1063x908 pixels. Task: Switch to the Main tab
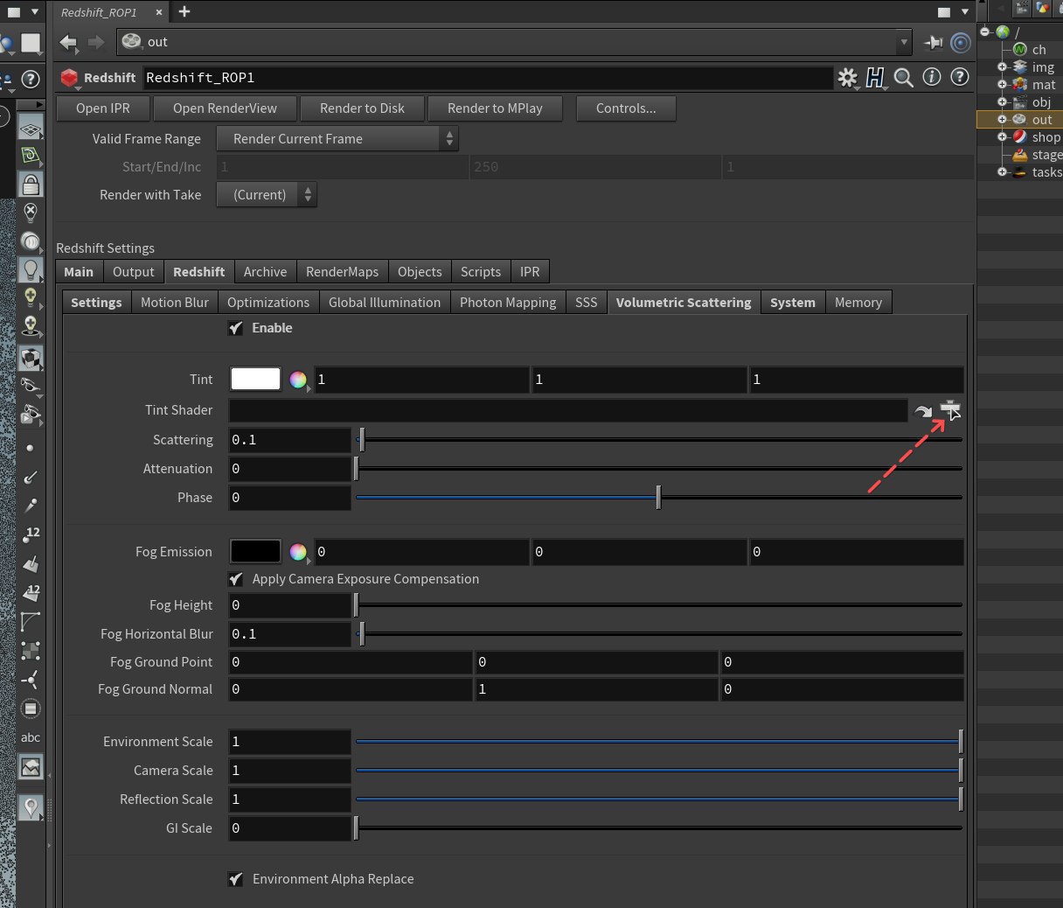[79, 272]
